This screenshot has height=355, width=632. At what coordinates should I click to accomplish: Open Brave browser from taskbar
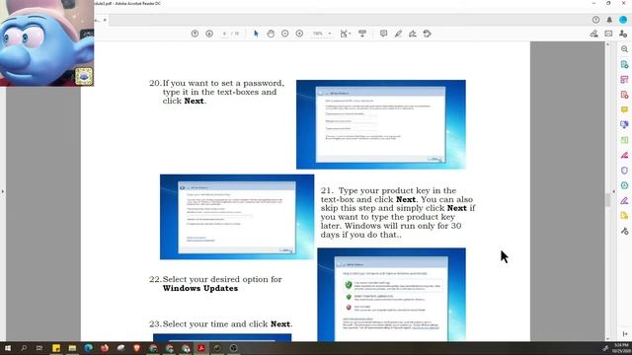pos(136,348)
